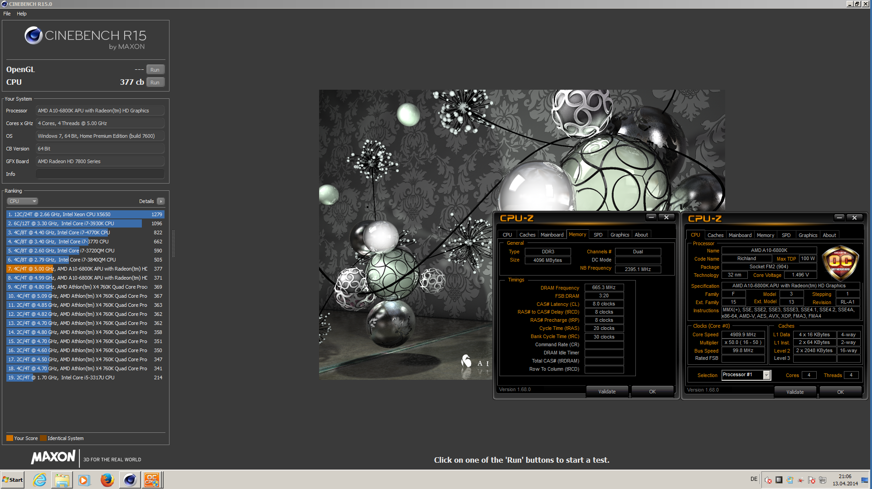Click the muted speaker tray icon
The height and width of the screenshot is (489, 872).
768,480
